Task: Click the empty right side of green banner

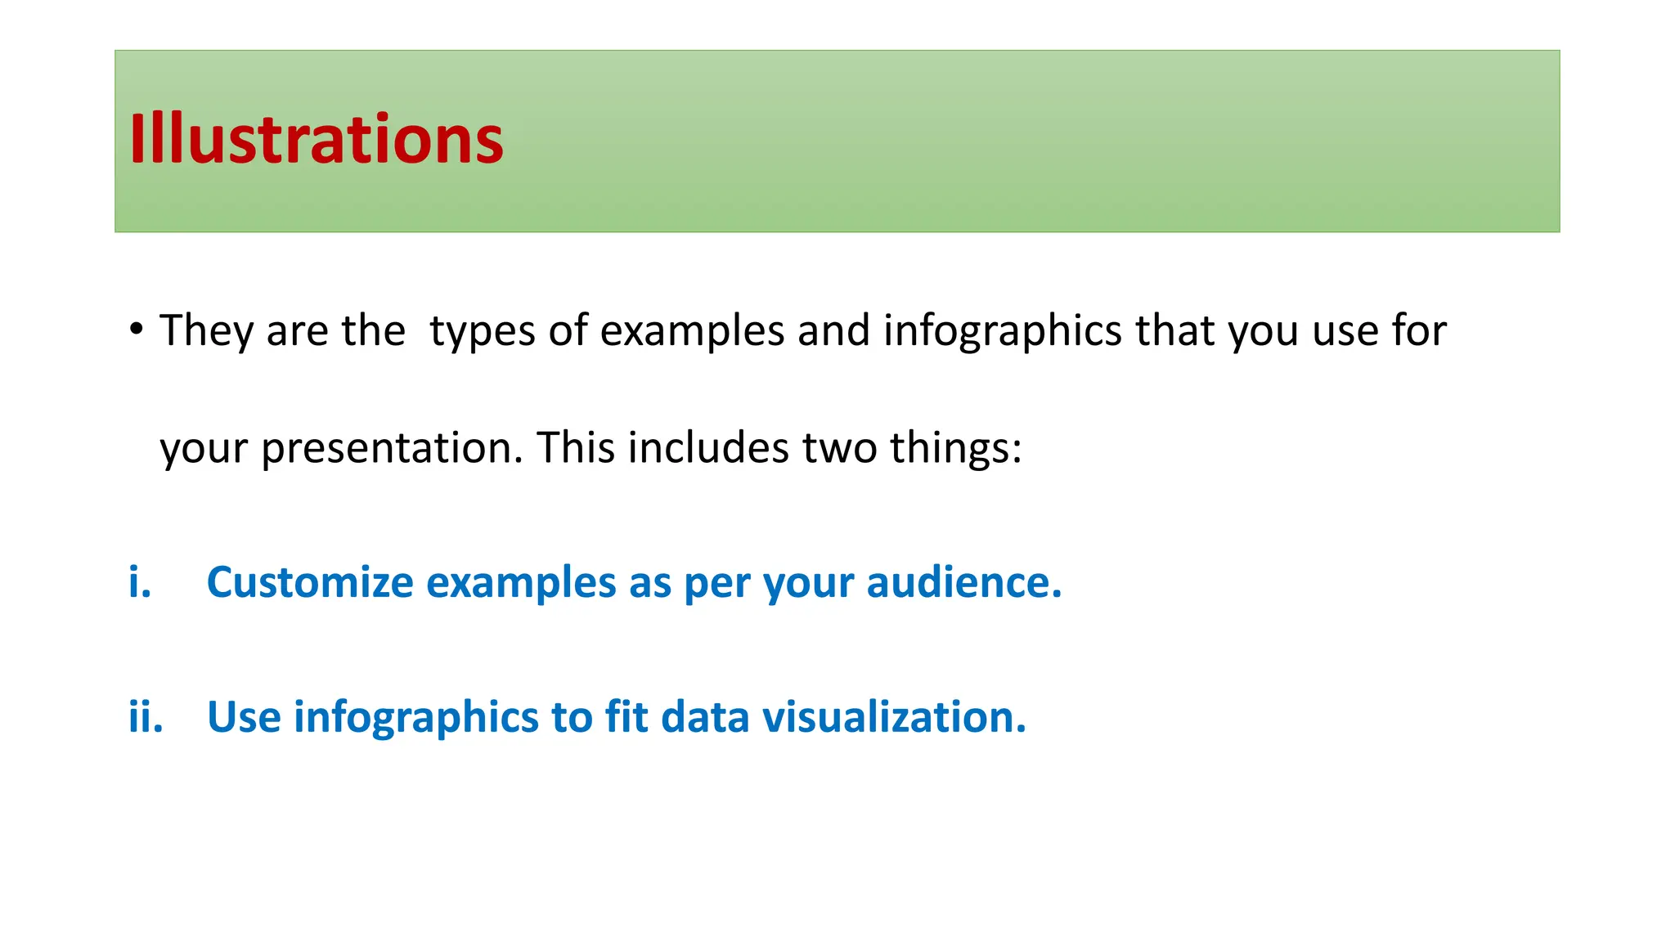Action: pyautogui.click(x=1063, y=141)
